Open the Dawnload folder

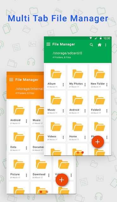41,167
